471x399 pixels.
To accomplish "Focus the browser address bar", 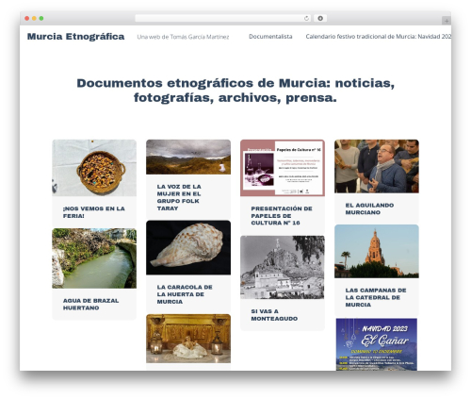I will [x=222, y=19].
